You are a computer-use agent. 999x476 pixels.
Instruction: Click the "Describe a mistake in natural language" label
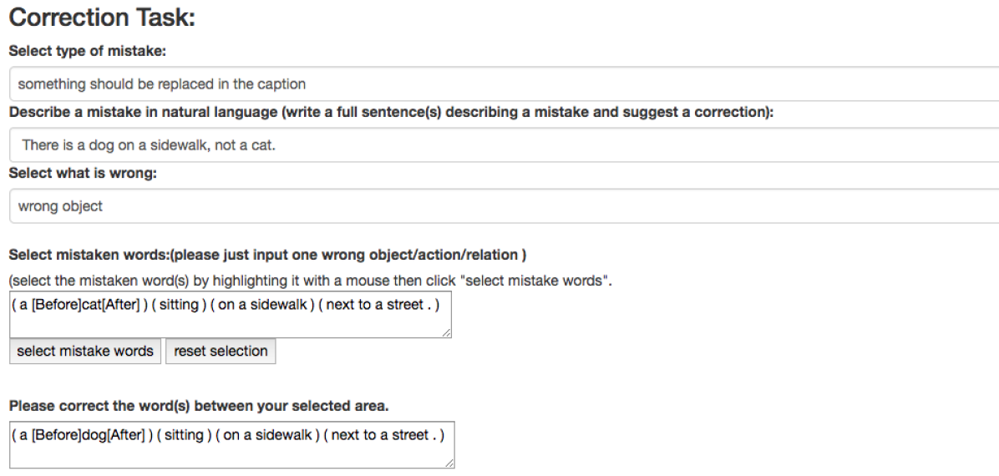391,113
